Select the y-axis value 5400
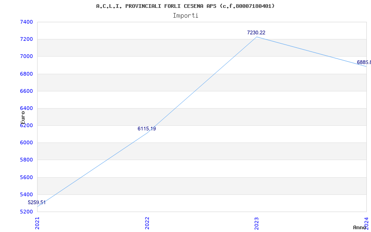 26,194
